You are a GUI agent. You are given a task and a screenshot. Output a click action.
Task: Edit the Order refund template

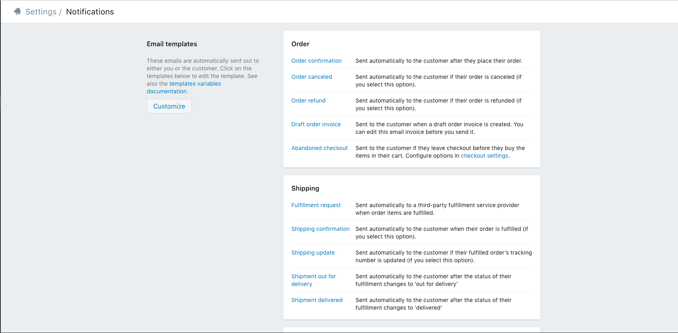pyautogui.click(x=308, y=101)
